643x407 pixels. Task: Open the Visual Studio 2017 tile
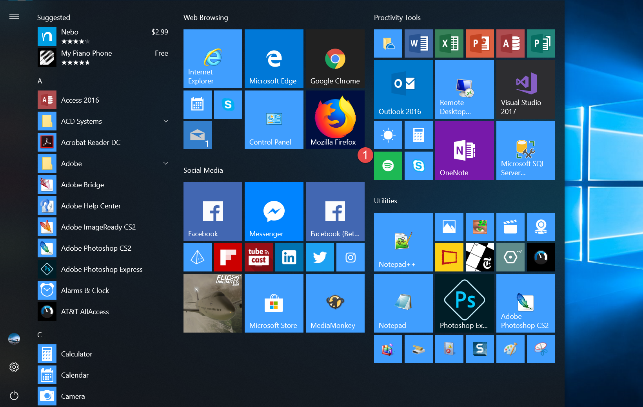tap(525, 89)
